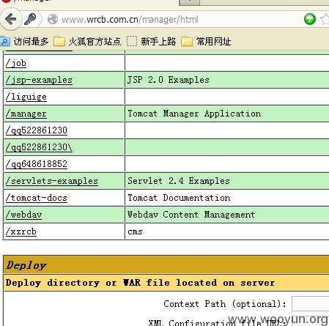Screen dimensions: 329x326
Task: Open the /tomcat-docs application link
Action: [37, 198]
